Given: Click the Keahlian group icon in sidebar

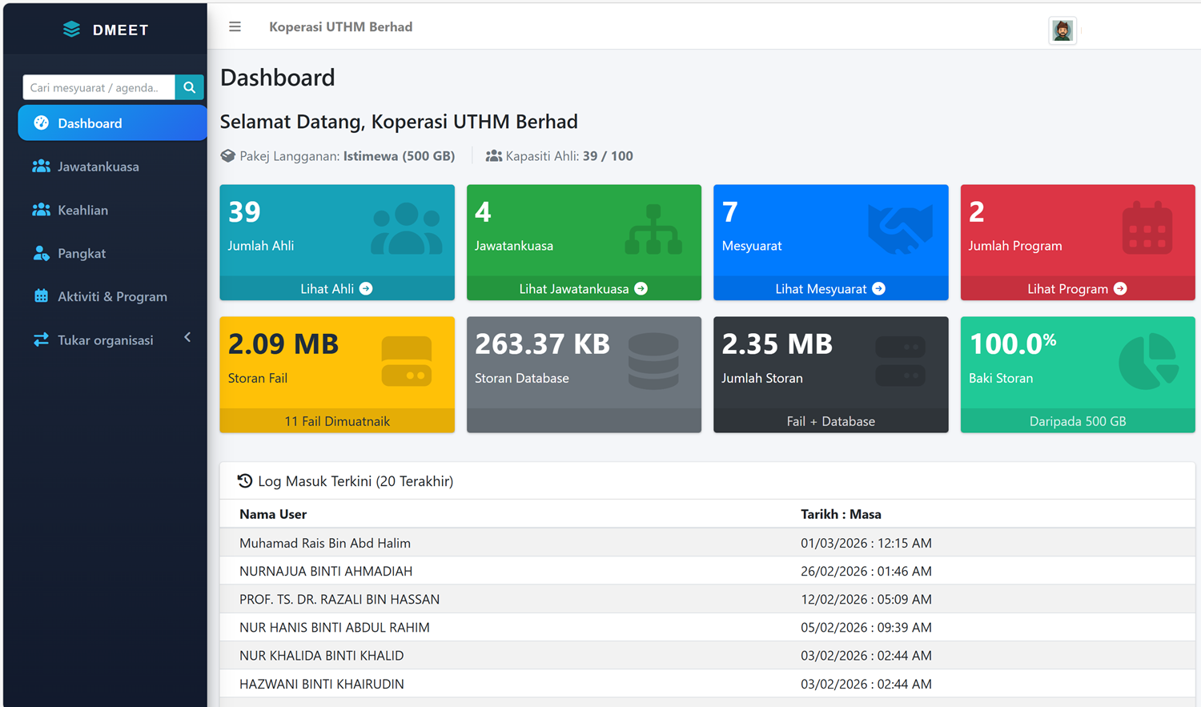Looking at the screenshot, I should coord(41,210).
